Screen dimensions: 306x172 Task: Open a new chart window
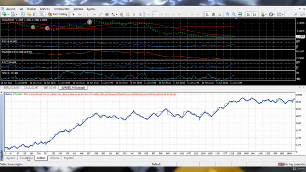4,14
